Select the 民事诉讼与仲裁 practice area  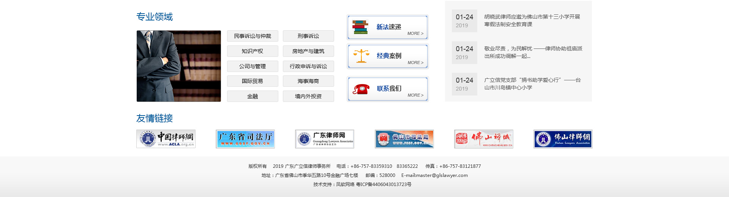(252, 36)
